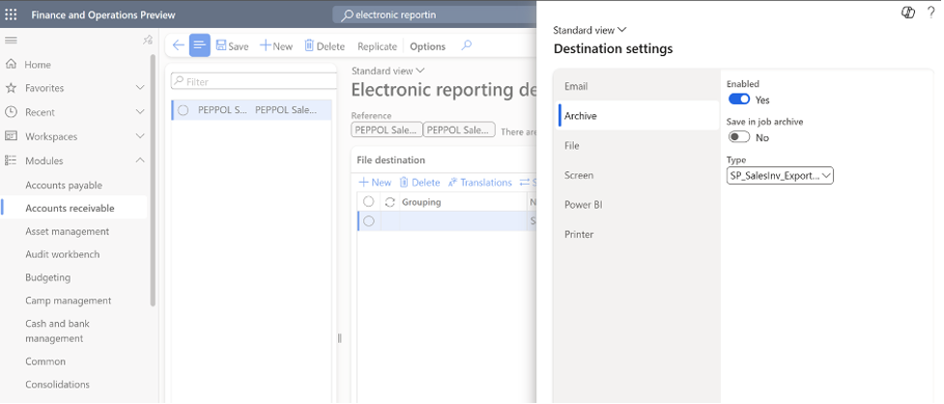Screen dimensions: 944x404
Task: Open Camp management module
Action: click(x=68, y=300)
